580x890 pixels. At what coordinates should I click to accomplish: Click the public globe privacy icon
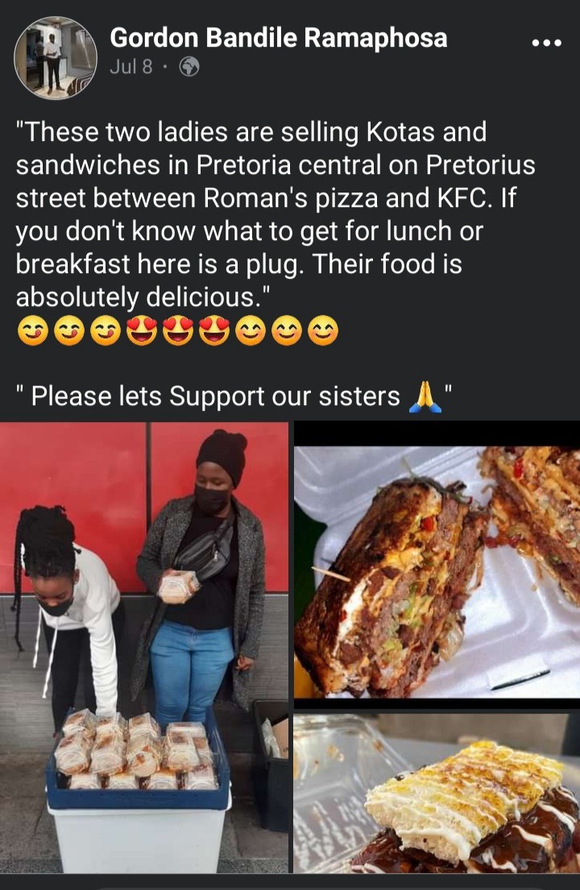[189, 68]
